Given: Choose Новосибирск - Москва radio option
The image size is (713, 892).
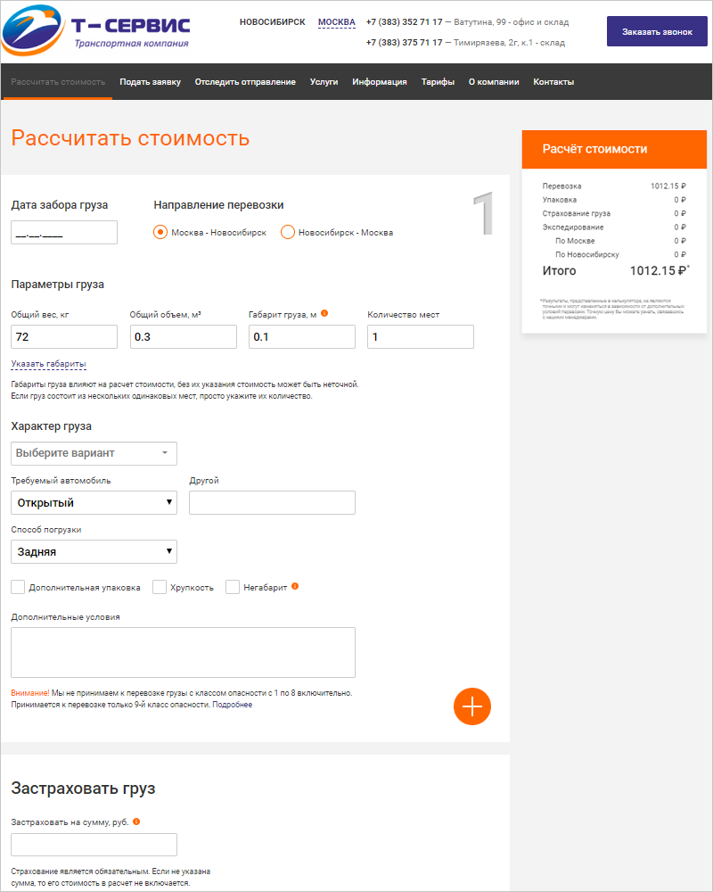Looking at the screenshot, I should pos(288,232).
